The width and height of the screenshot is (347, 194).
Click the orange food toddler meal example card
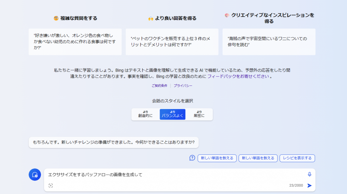coord(75,42)
